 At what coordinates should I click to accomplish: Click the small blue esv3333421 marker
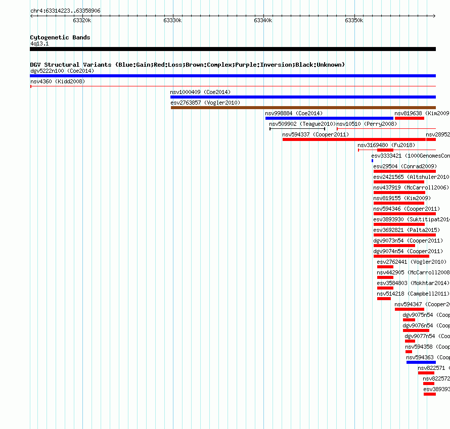[372, 161]
